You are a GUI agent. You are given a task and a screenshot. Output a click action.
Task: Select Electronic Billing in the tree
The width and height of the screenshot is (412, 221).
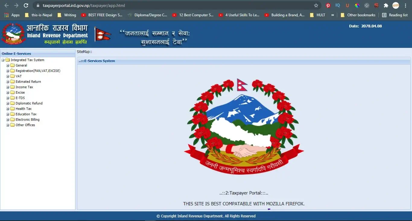[27, 120]
